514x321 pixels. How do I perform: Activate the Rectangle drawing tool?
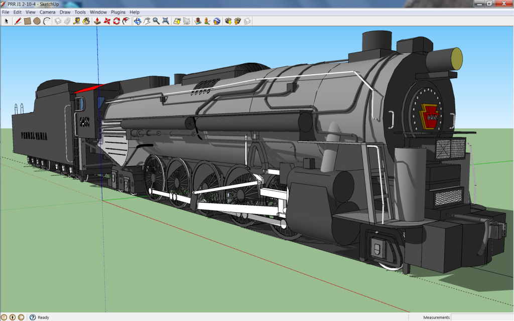point(28,21)
